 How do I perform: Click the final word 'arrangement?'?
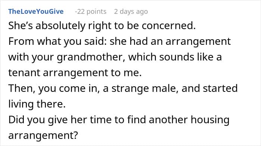tap(43, 135)
